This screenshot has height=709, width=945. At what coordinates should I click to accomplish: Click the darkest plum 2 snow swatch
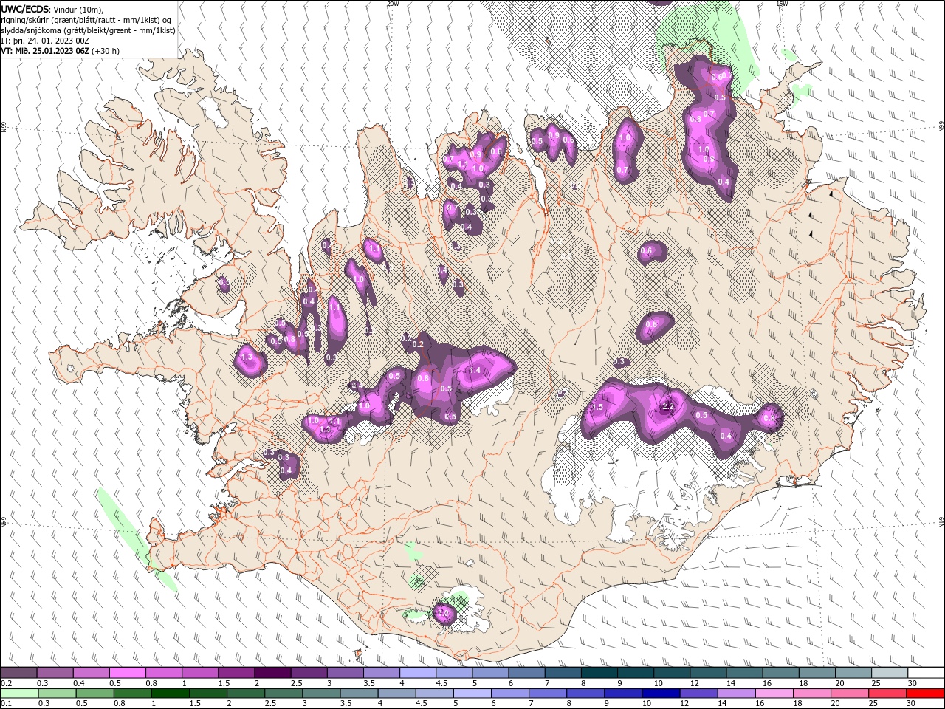click(x=272, y=672)
